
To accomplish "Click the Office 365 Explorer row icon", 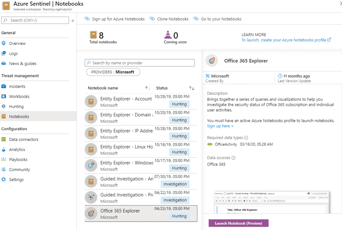I will coord(91,213).
